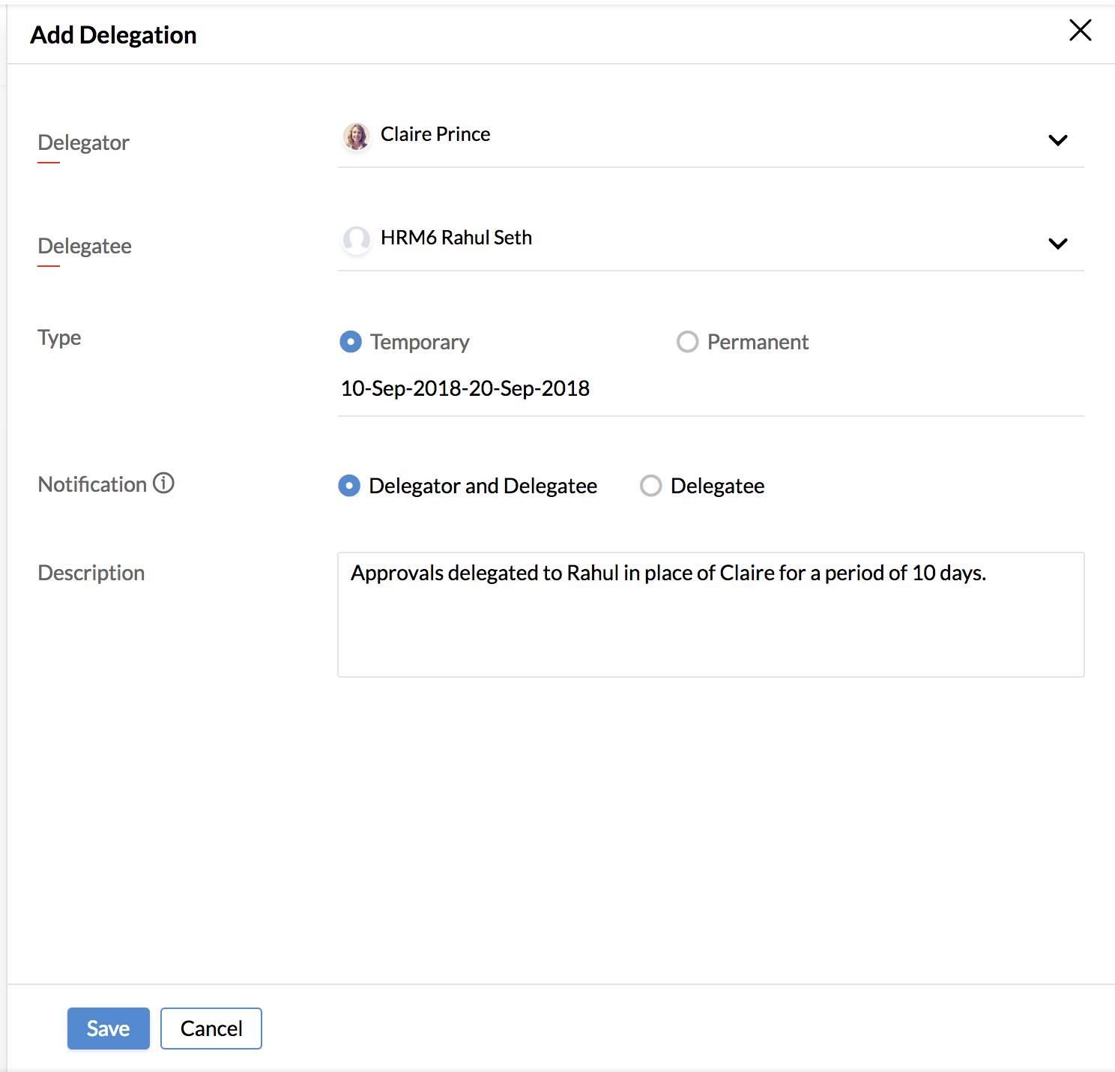This screenshot has height=1072, width=1115.
Task: Close the Add Delegation dialog
Action: (x=1080, y=31)
